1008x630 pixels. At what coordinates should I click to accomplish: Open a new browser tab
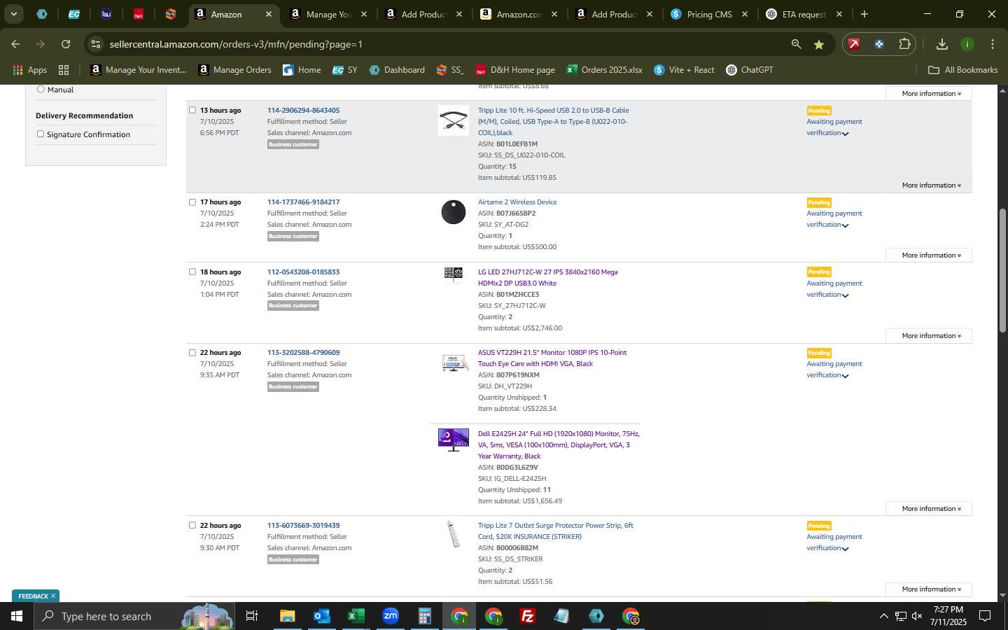coord(864,14)
